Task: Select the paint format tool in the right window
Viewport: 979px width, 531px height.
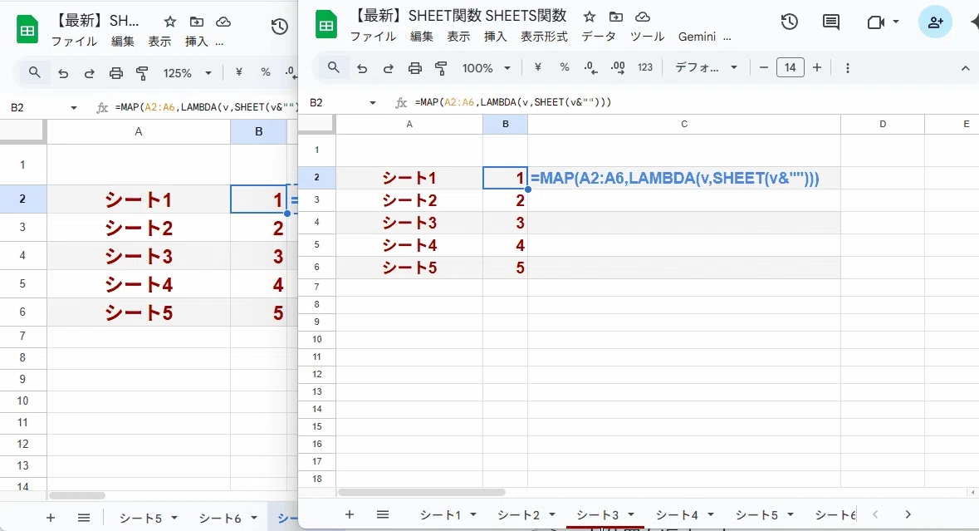Action: 441,68
